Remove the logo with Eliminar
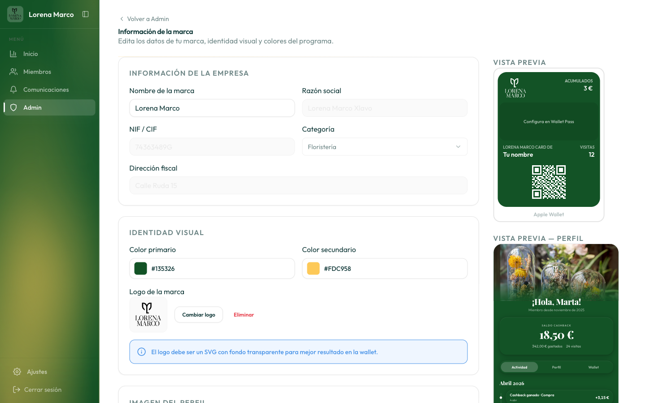This screenshot has width=646, height=403. [x=244, y=315]
